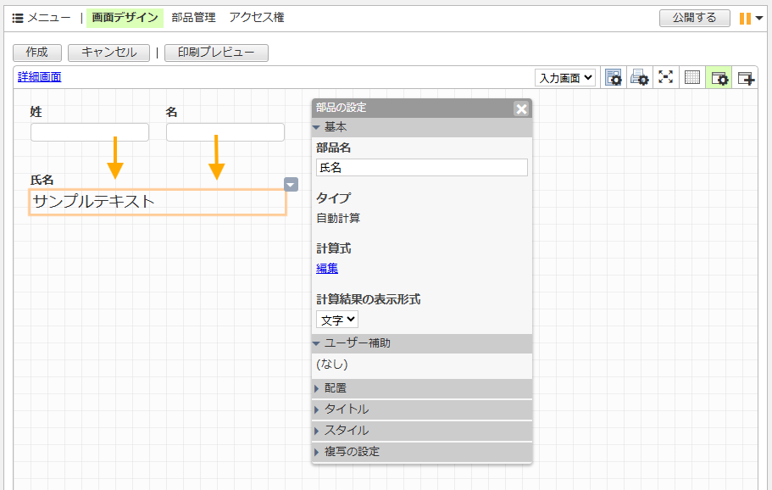The height and width of the screenshot is (490, 772).
Task: Expand the スタイル section
Action: pyautogui.click(x=346, y=431)
